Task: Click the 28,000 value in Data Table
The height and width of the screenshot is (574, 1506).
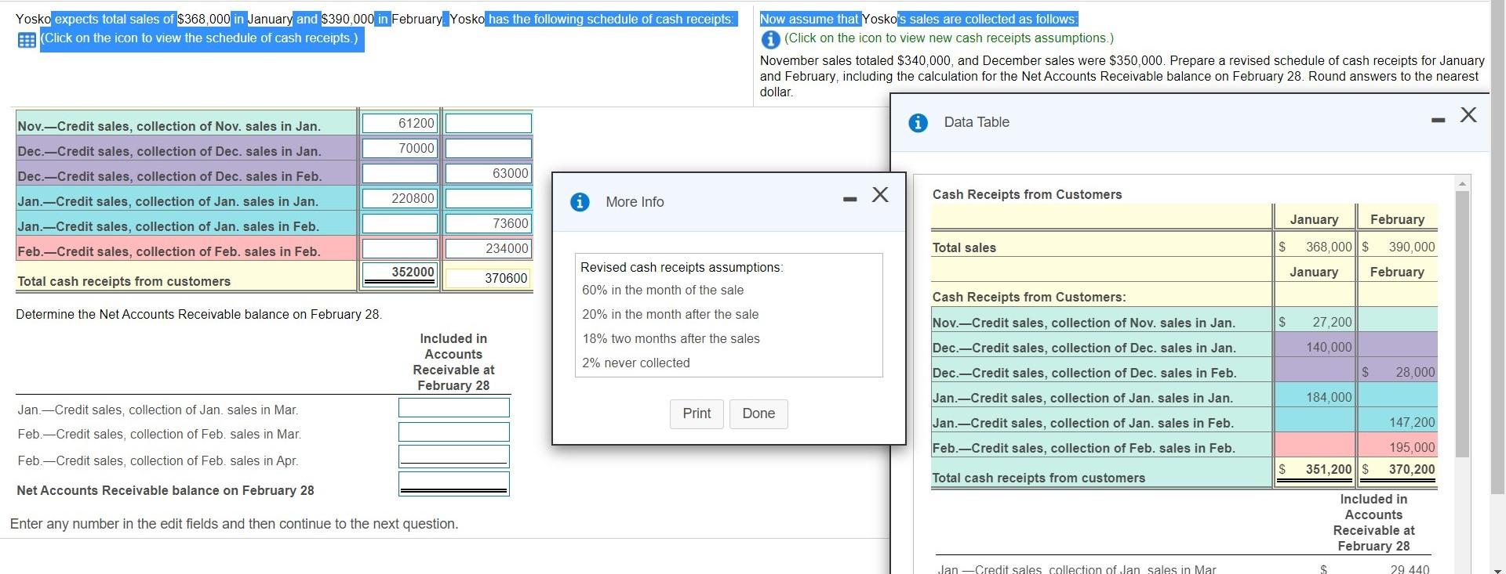Action: point(1415,372)
